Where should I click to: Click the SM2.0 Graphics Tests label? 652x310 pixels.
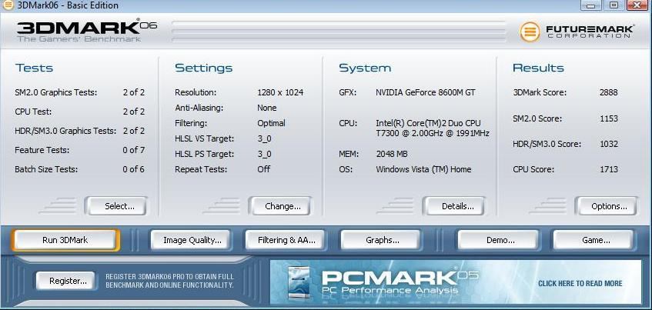point(55,92)
